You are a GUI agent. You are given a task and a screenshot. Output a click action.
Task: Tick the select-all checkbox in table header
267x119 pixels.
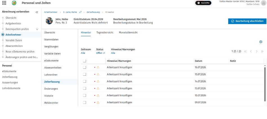84,61
